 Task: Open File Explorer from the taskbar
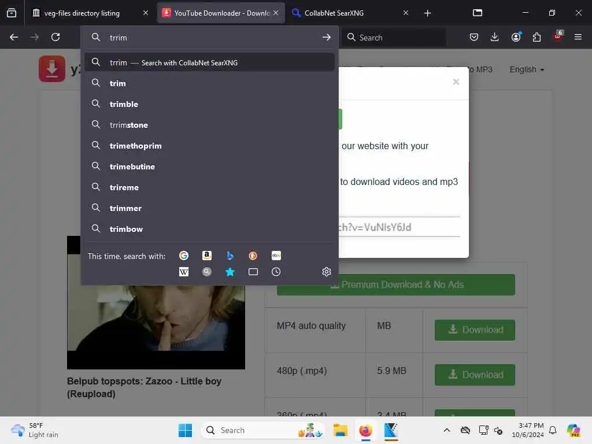[x=340, y=430]
